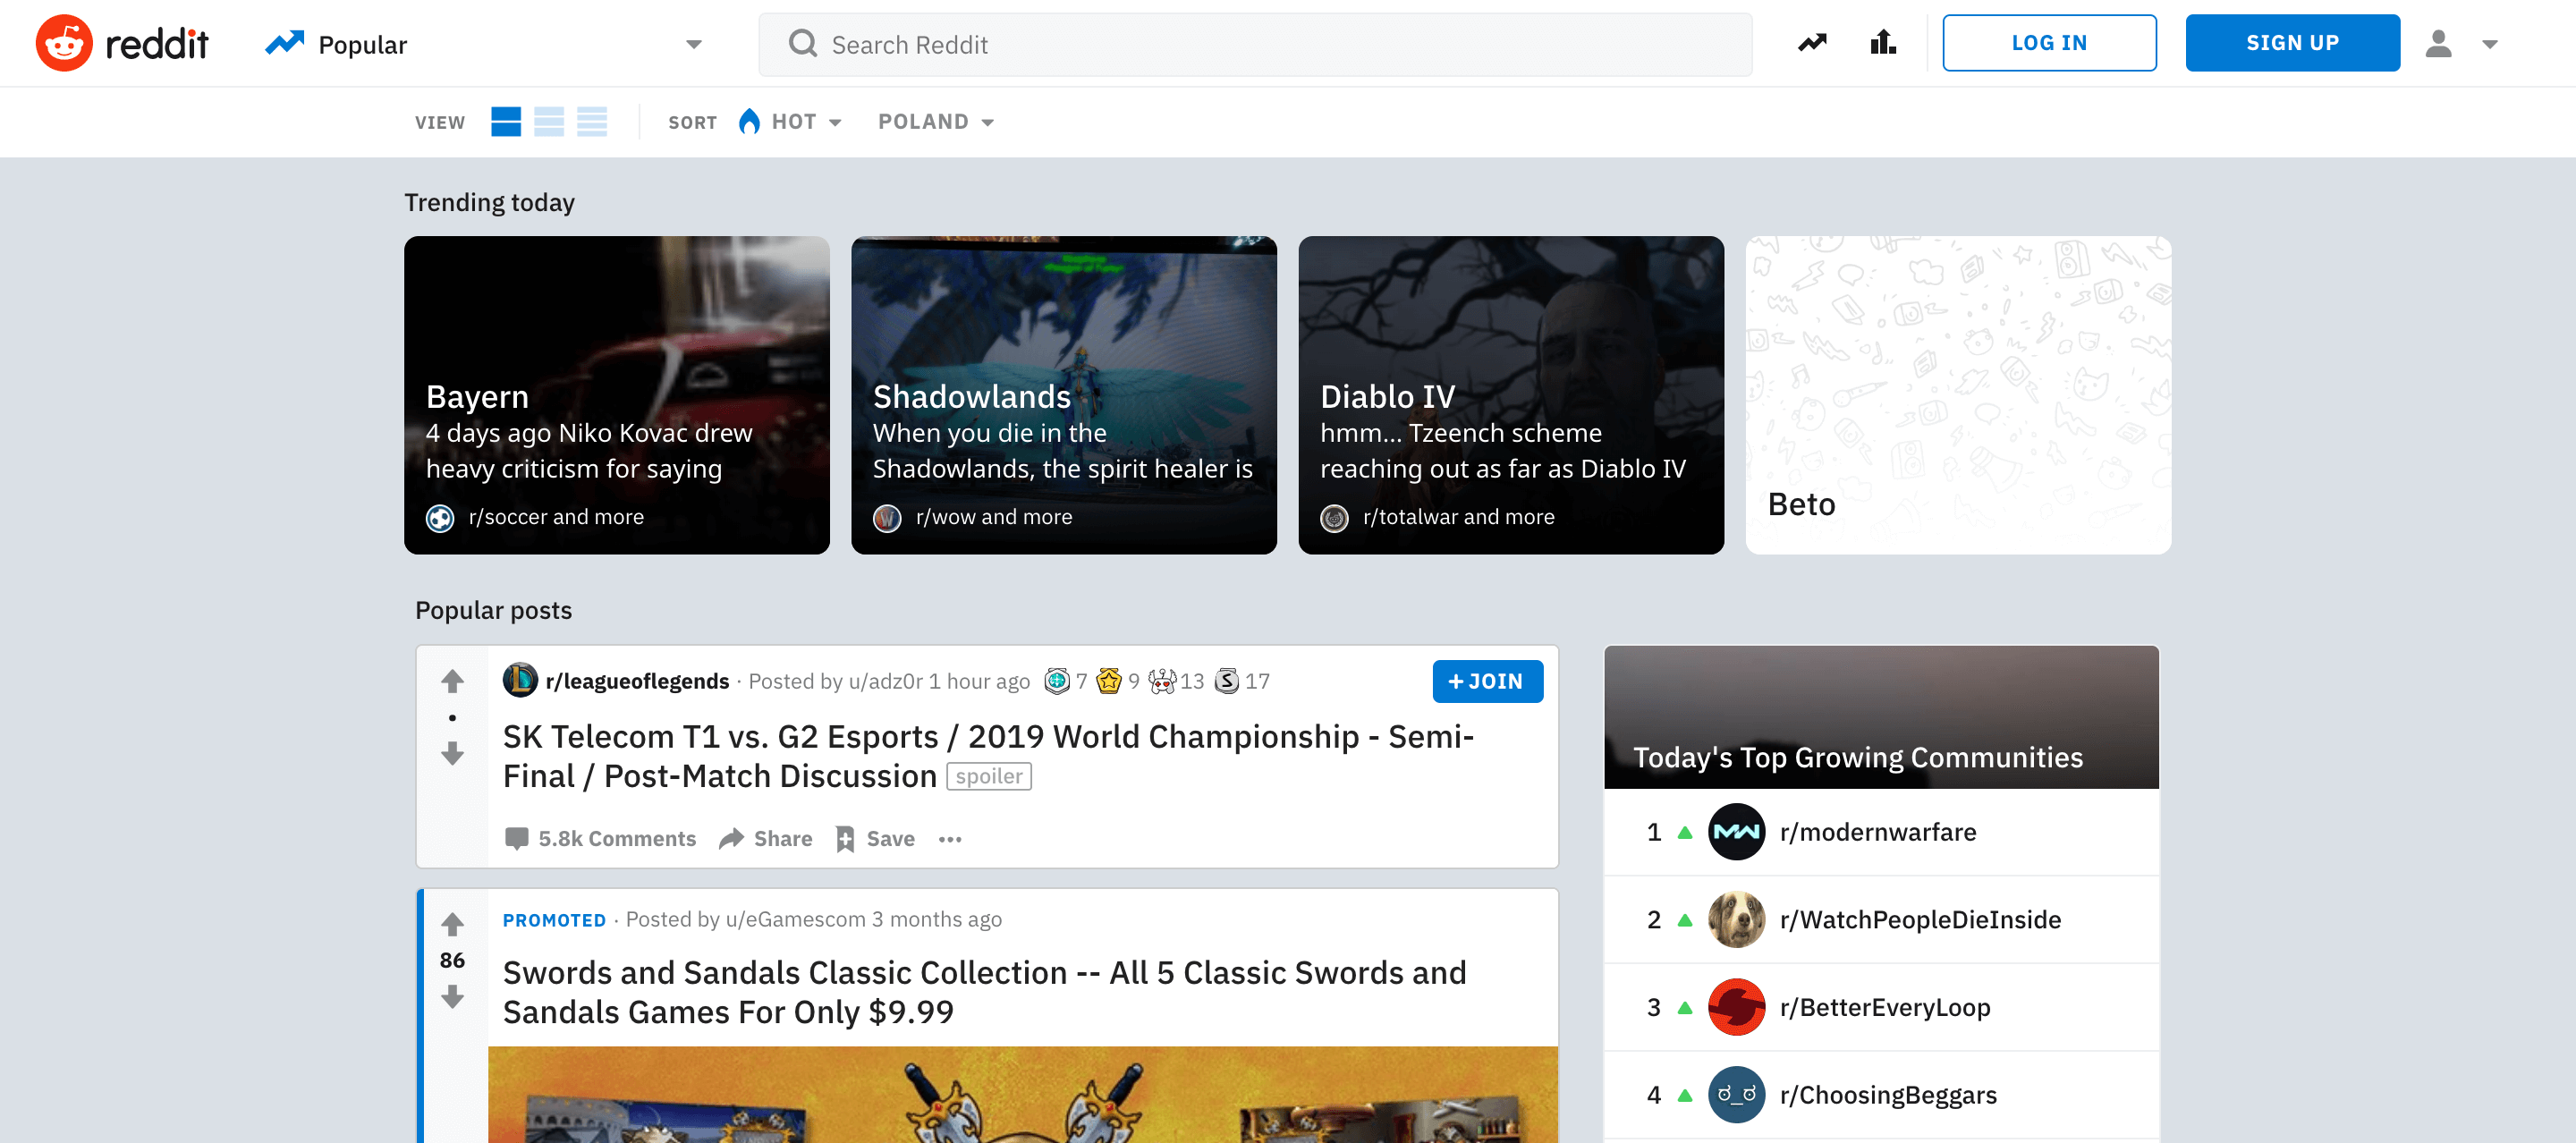Open the Diablo IV trending card
The height and width of the screenshot is (1143, 2576).
click(1510, 395)
